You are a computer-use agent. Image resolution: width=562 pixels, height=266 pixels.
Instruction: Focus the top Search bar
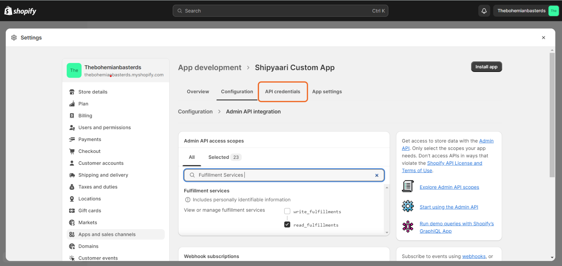(280, 11)
